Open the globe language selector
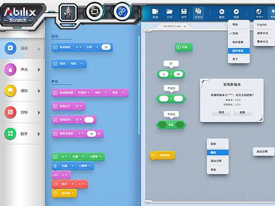This screenshot has width=275, height=206. pos(259,13)
